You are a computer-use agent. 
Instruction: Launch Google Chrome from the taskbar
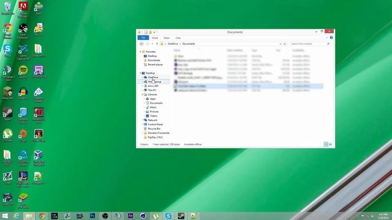[x=42, y=216]
